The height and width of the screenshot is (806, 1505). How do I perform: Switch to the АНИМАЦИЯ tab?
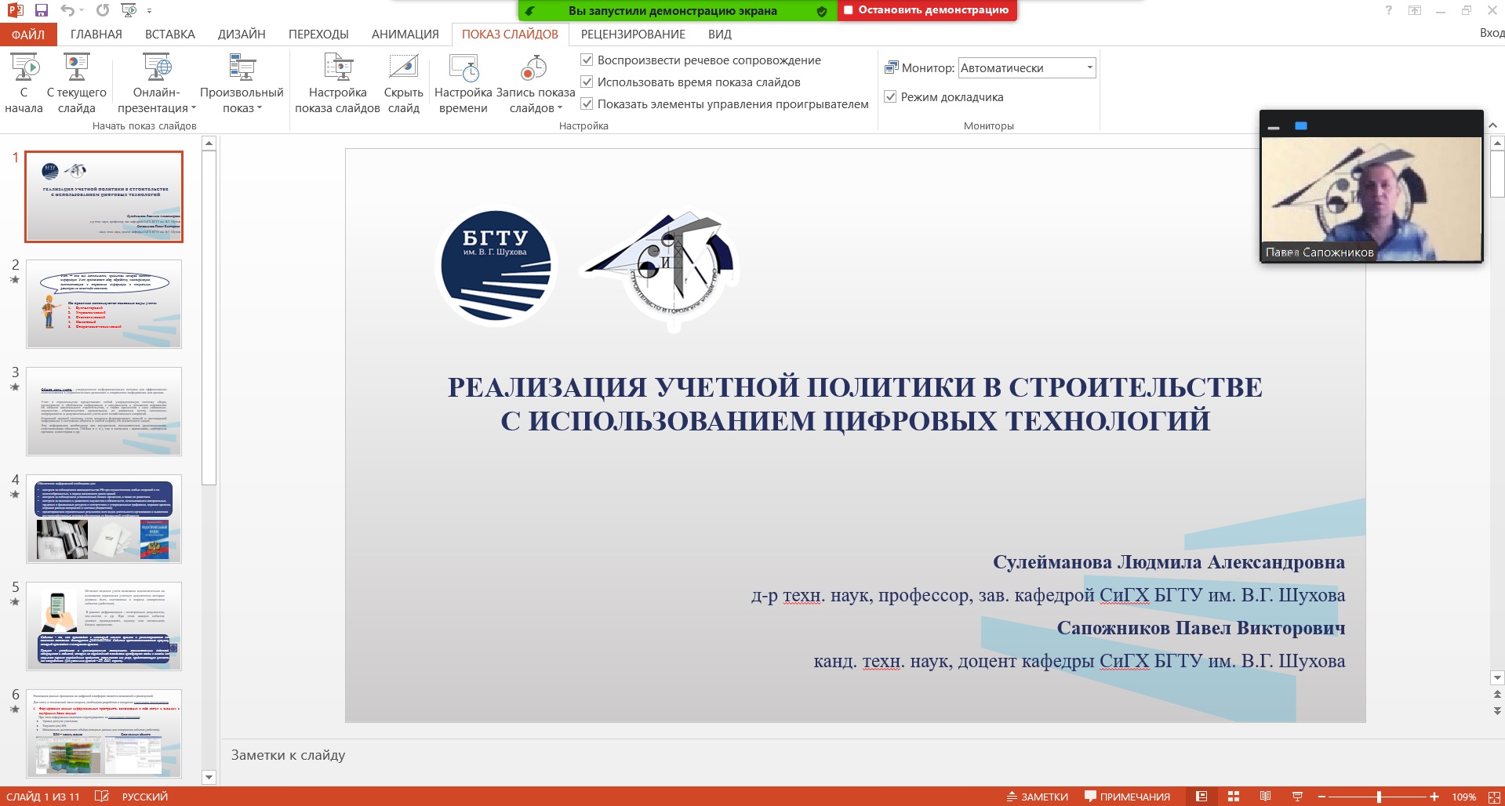coord(405,34)
